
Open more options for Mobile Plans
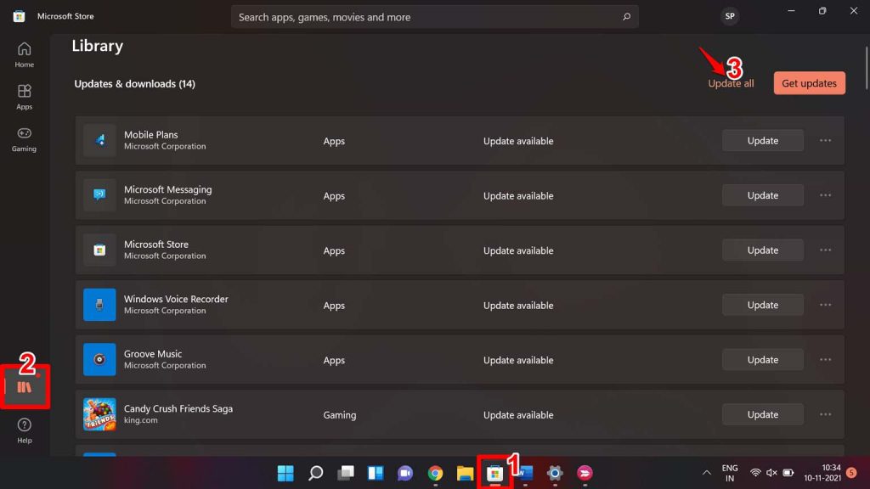tap(824, 140)
